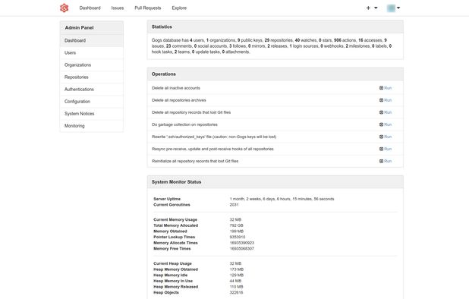Click the 'Server Uptime' label
The width and height of the screenshot is (469, 299).
pyautogui.click(x=167, y=199)
